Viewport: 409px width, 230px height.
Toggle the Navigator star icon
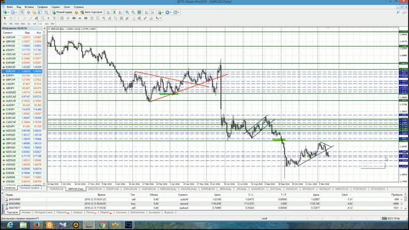[x=34, y=12]
